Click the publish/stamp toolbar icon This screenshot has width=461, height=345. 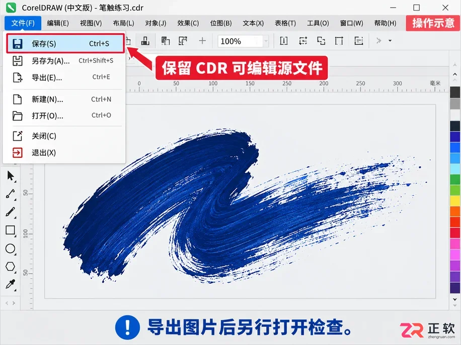click(145, 41)
